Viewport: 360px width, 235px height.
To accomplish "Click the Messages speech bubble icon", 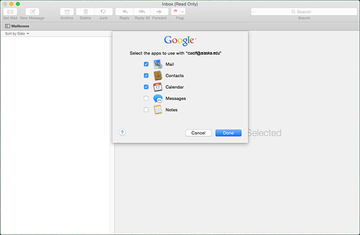I will pos(158,98).
